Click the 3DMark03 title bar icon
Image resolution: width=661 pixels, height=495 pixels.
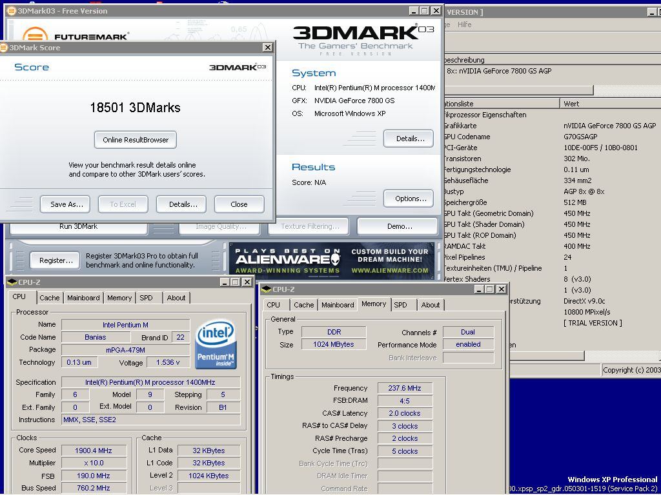click(12, 11)
